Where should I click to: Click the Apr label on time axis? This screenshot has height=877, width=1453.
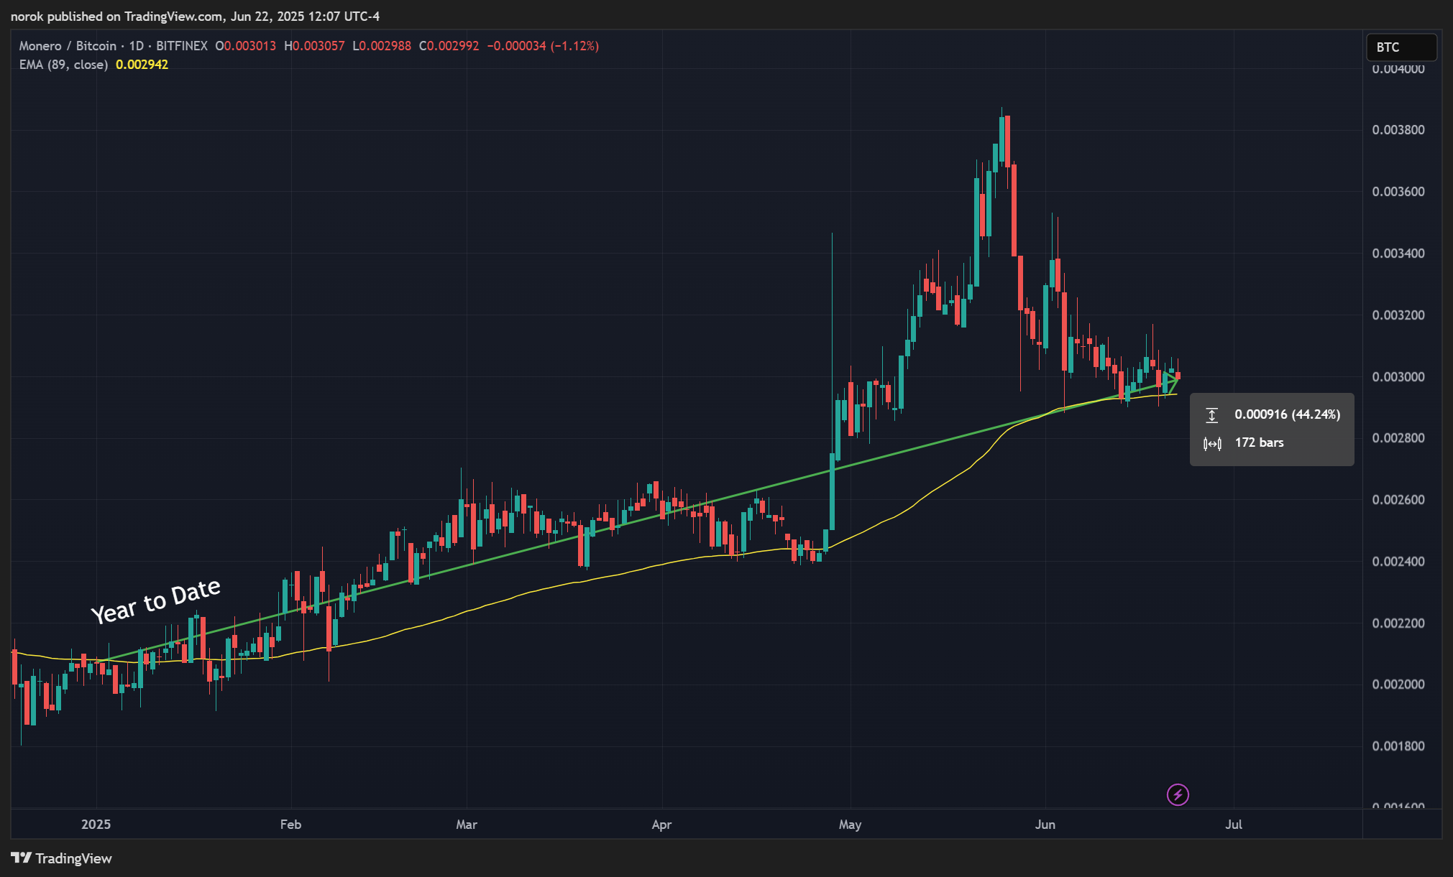(x=661, y=825)
